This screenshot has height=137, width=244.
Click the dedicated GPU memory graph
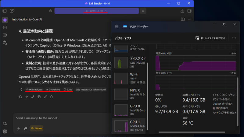point(196,63)
